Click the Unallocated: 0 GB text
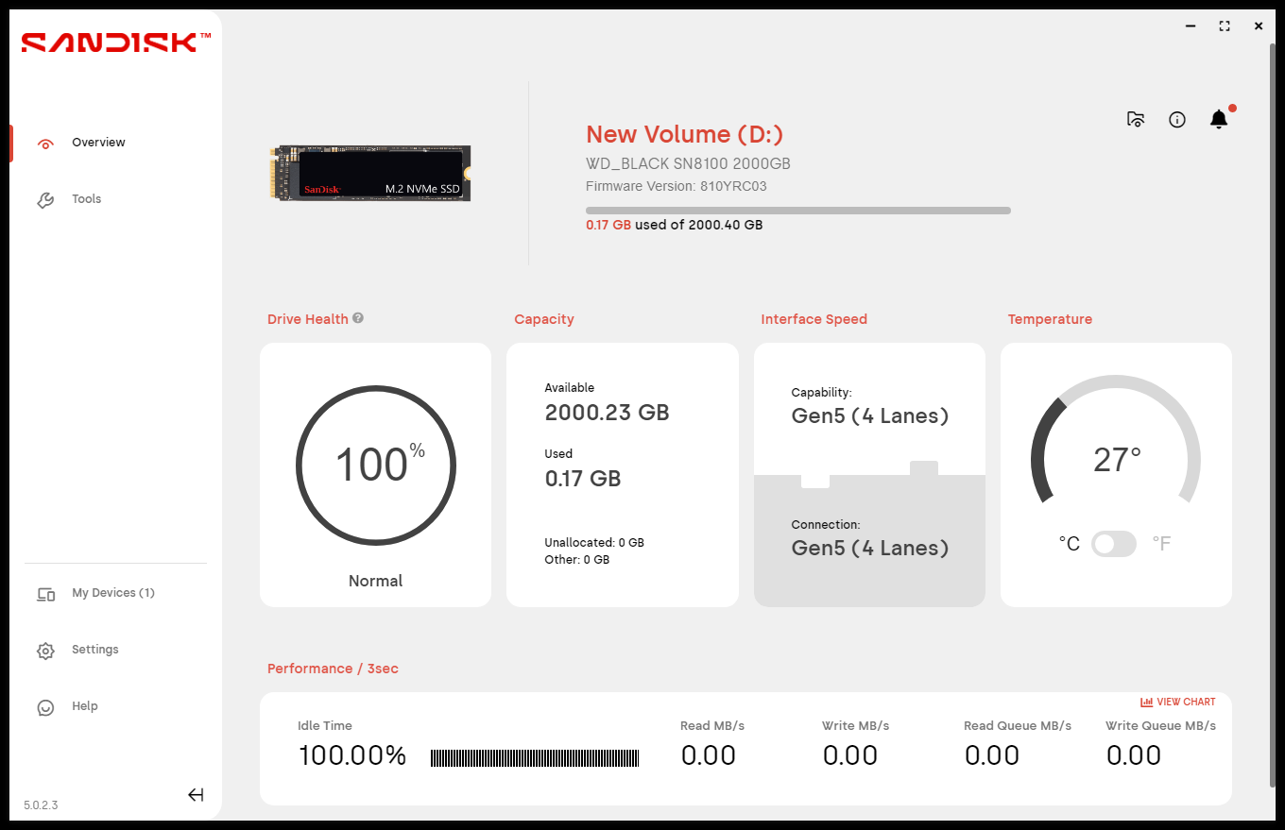The height and width of the screenshot is (830, 1285). point(594,543)
